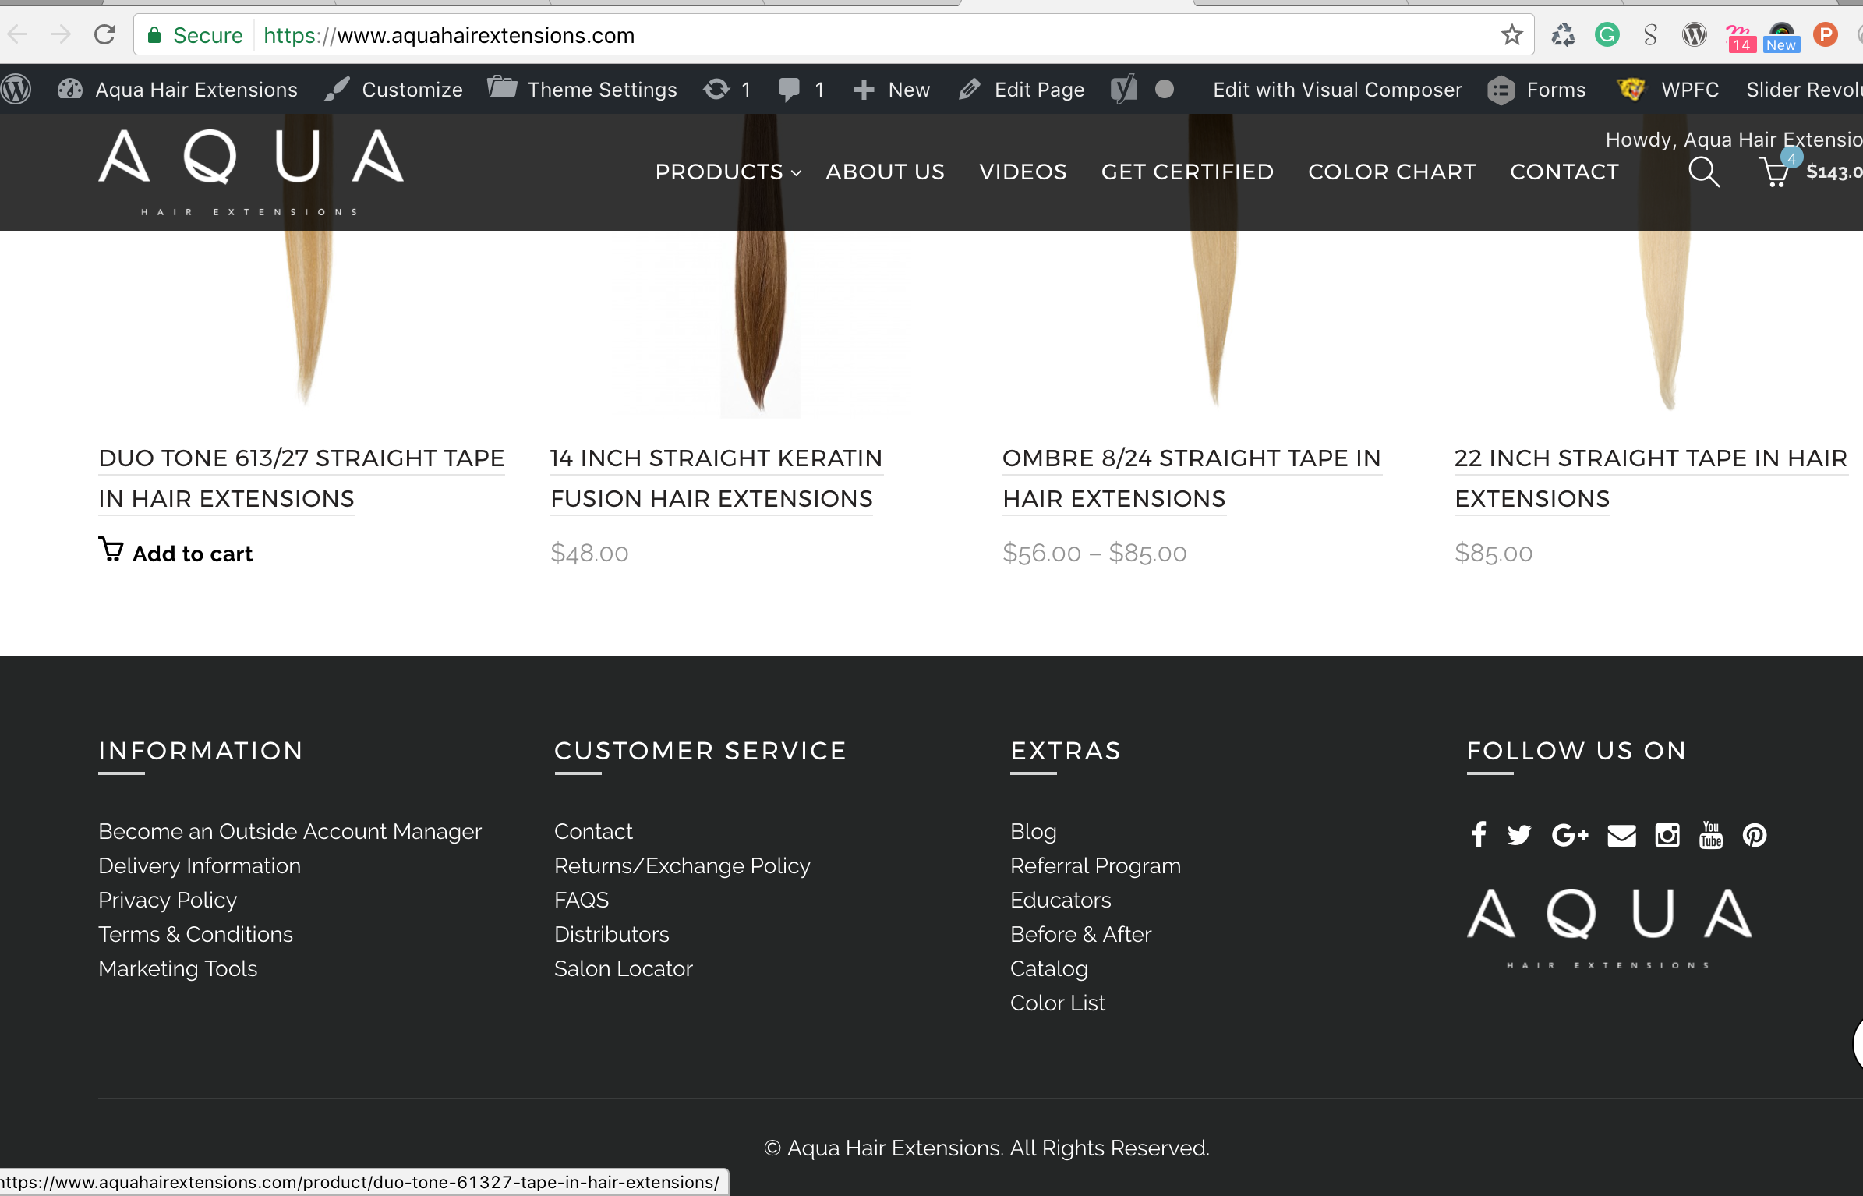Click the browser address bar URL
Viewport: 1863px width, 1196px height.
click(x=485, y=35)
